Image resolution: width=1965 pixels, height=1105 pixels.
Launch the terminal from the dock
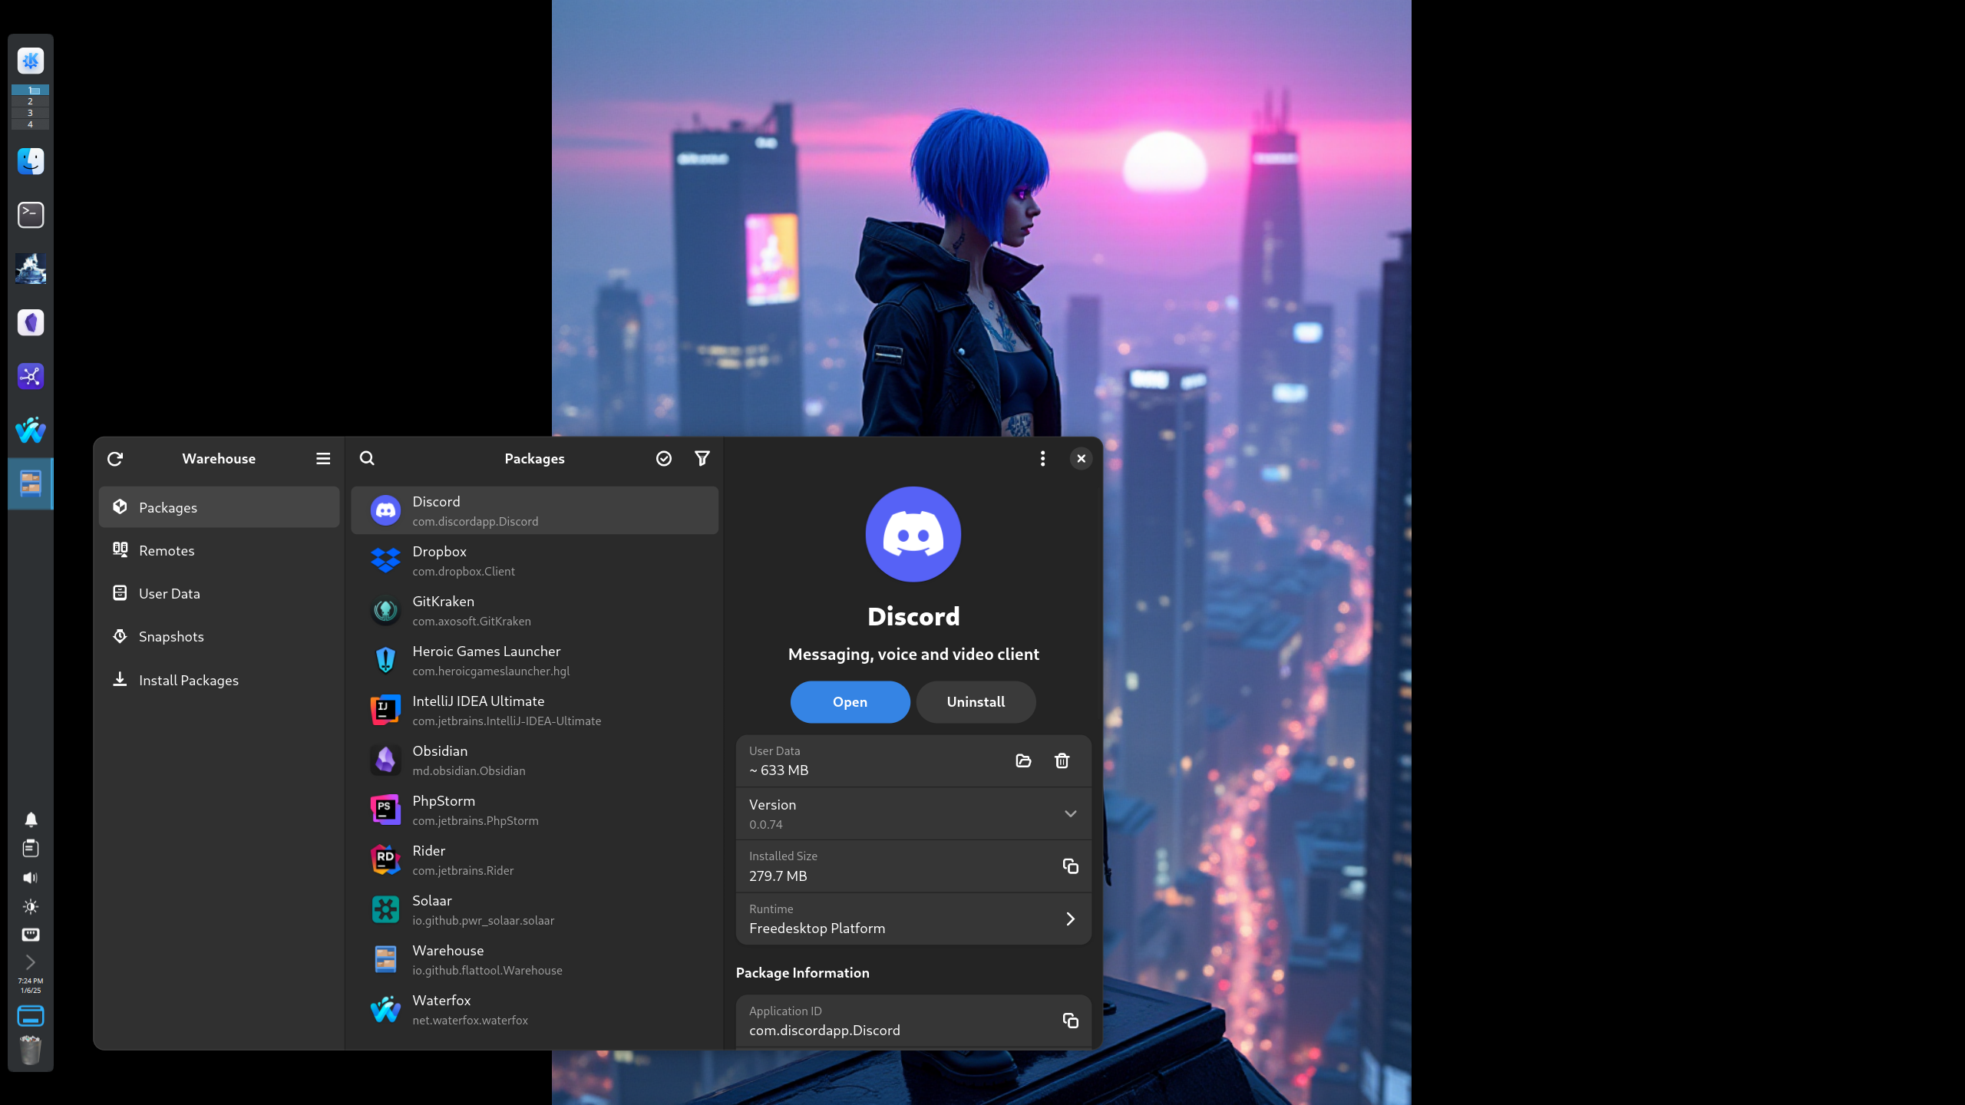31,215
